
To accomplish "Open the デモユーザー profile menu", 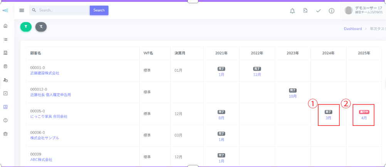I will point(364,10).
